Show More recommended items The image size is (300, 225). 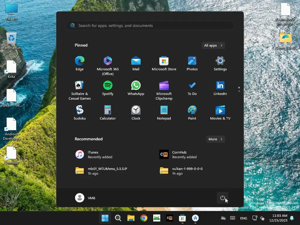tap(215, 139)
